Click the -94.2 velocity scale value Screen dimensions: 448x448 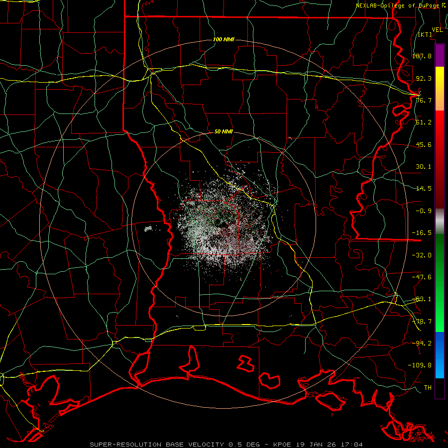tap(422, 343)
